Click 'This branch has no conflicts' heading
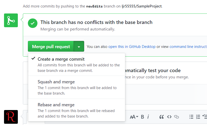Image resolution: width=207 pixels, height=125 pixels. (96, 22)
